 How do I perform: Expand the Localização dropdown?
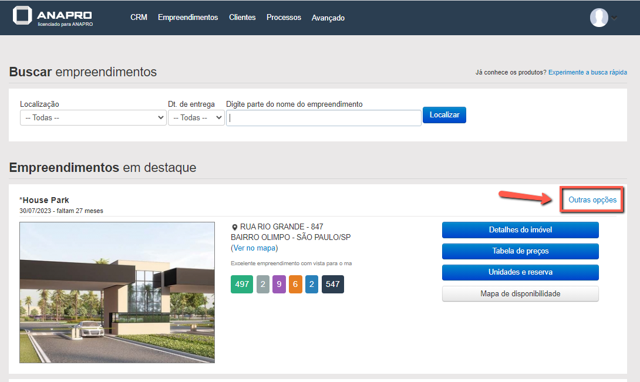[x=93, y=118]
